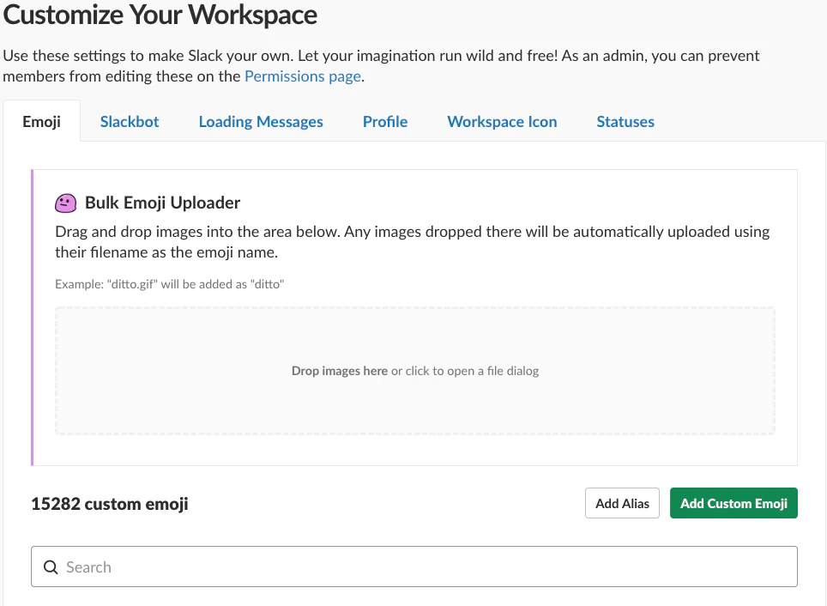Click the magnifying glass search icon
827x606 pixels.
tap(51, 567)
